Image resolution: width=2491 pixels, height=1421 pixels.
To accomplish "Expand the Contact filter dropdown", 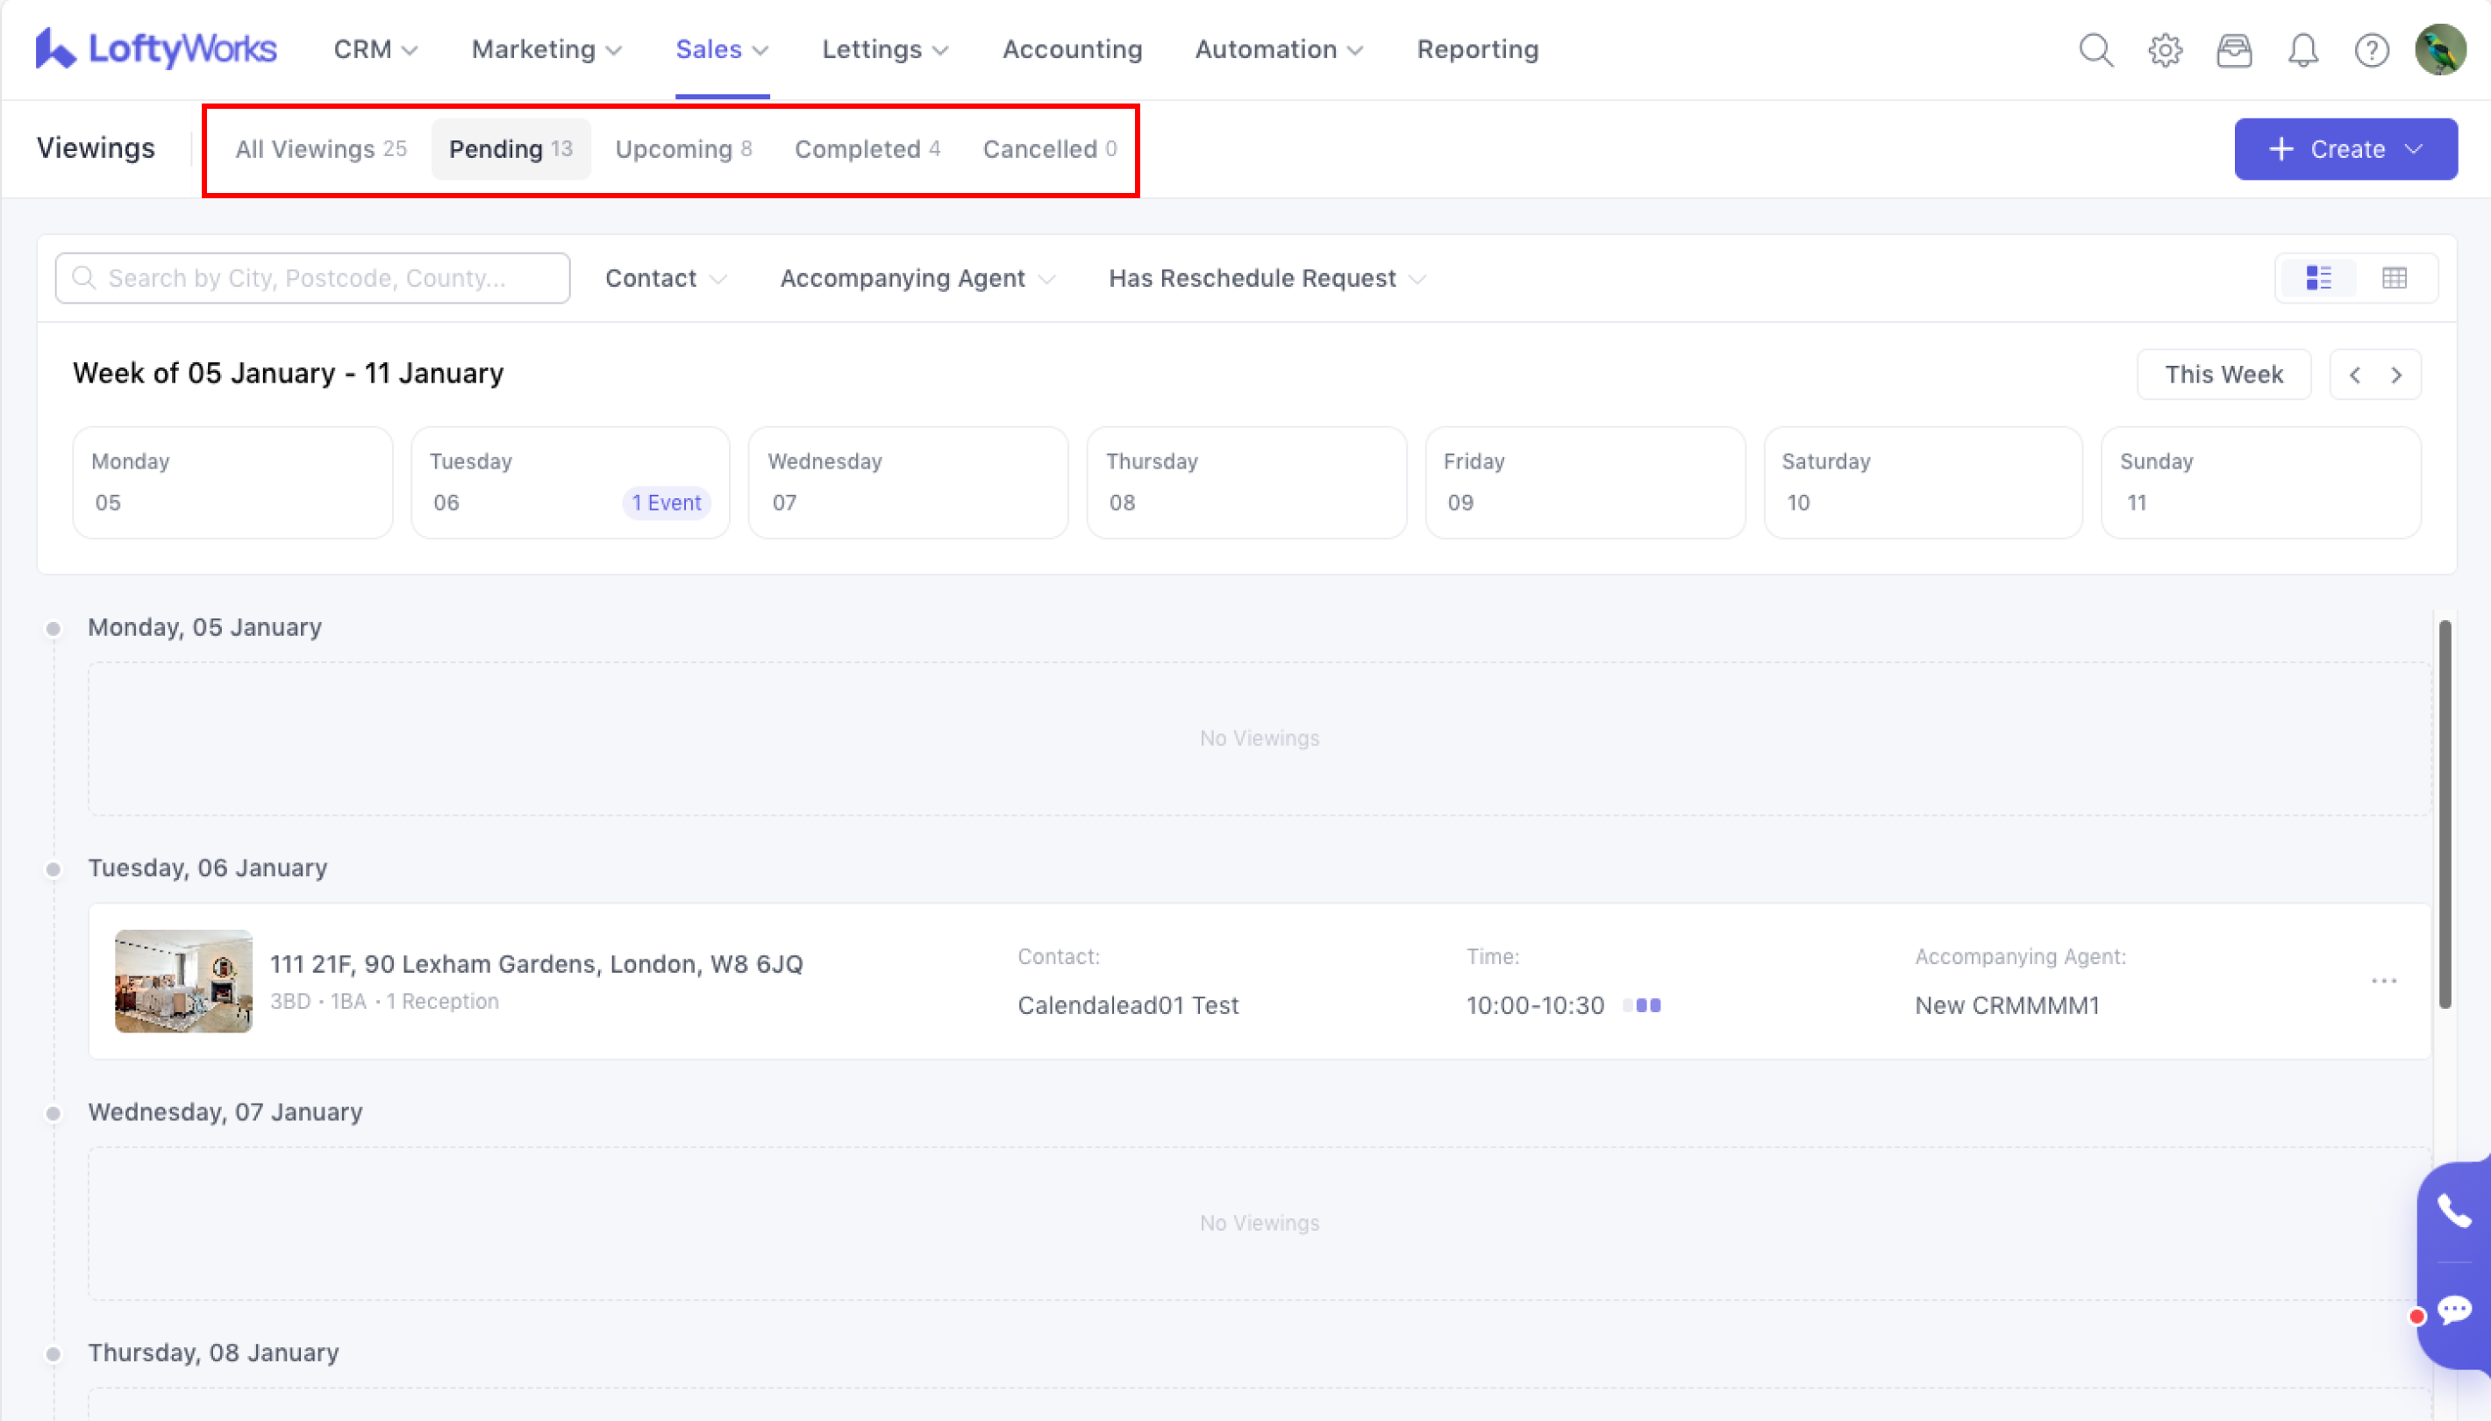I will coord(666,278).
